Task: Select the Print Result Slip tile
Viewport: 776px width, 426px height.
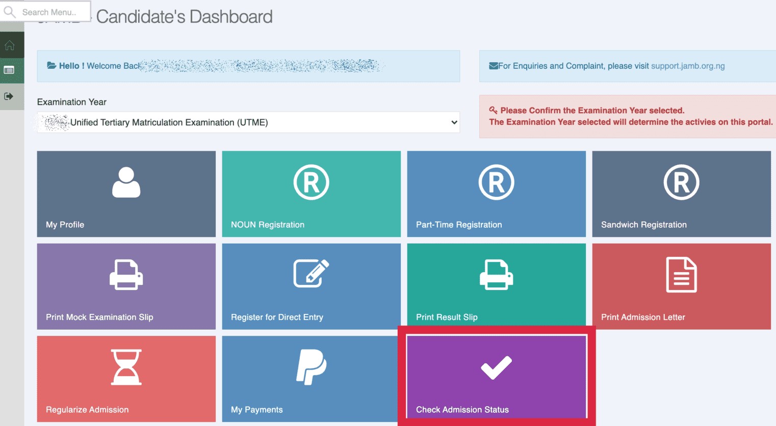Action: pos(496,286)
